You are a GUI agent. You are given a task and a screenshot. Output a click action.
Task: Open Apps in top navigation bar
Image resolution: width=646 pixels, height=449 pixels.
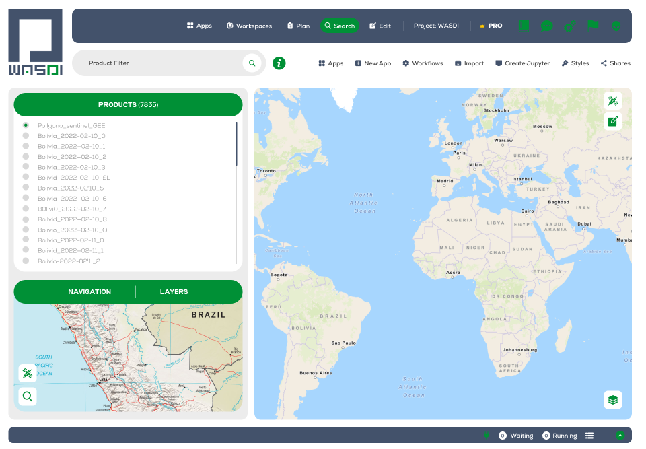click(199, 26)
